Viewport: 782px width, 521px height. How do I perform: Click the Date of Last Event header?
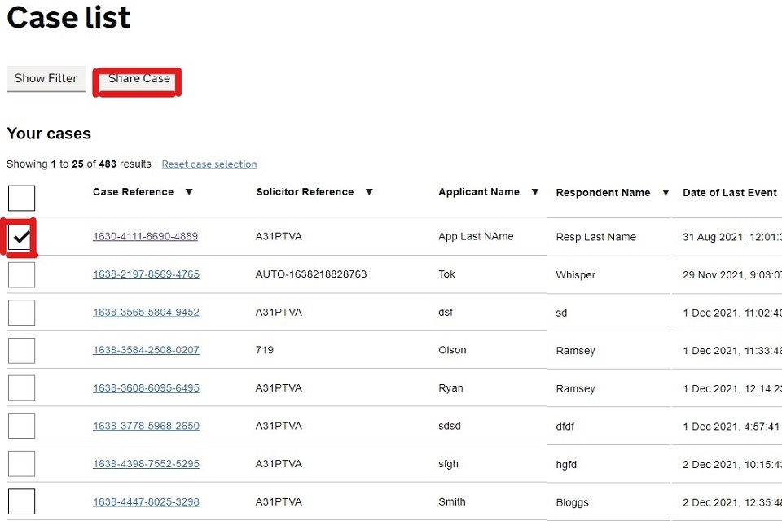tap(730, 193)
